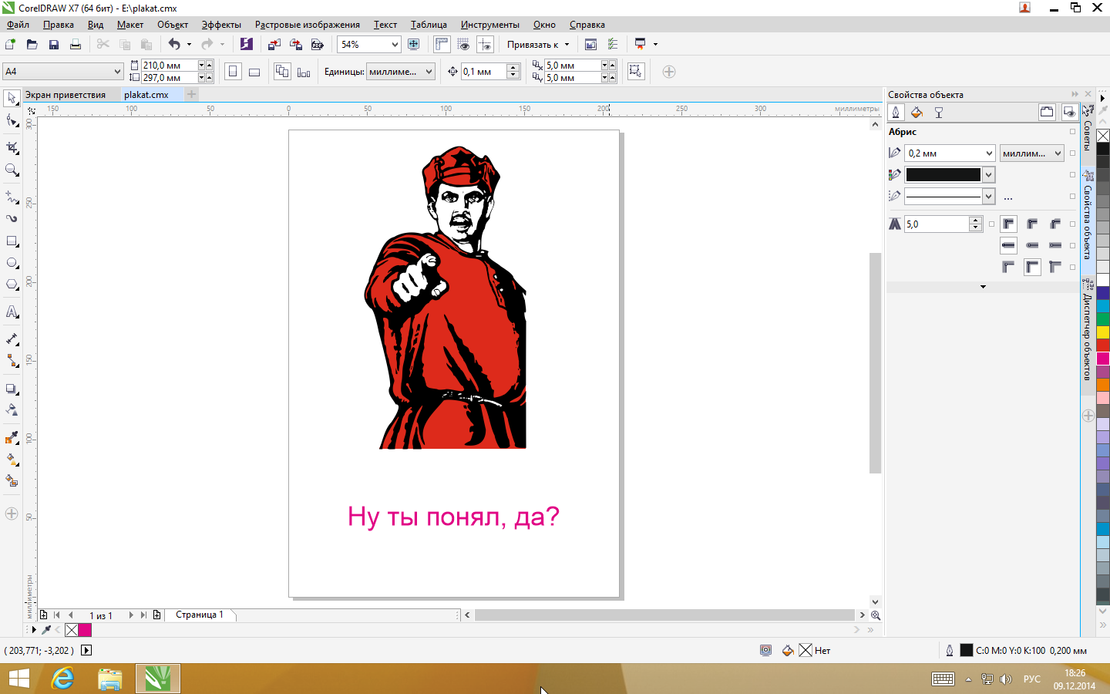This screenshot has height=694, width=1110.
Task: Open the Единицы units dropdown
Action: pos(429,72)
